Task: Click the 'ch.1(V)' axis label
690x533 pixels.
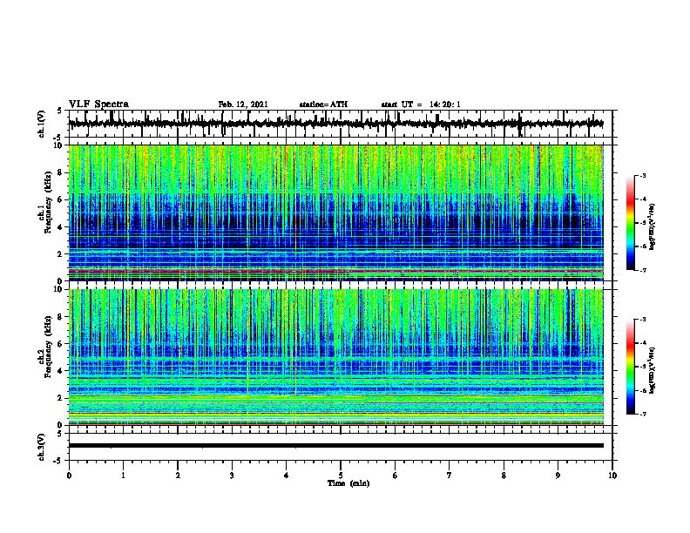Action: tap(42, 124)
